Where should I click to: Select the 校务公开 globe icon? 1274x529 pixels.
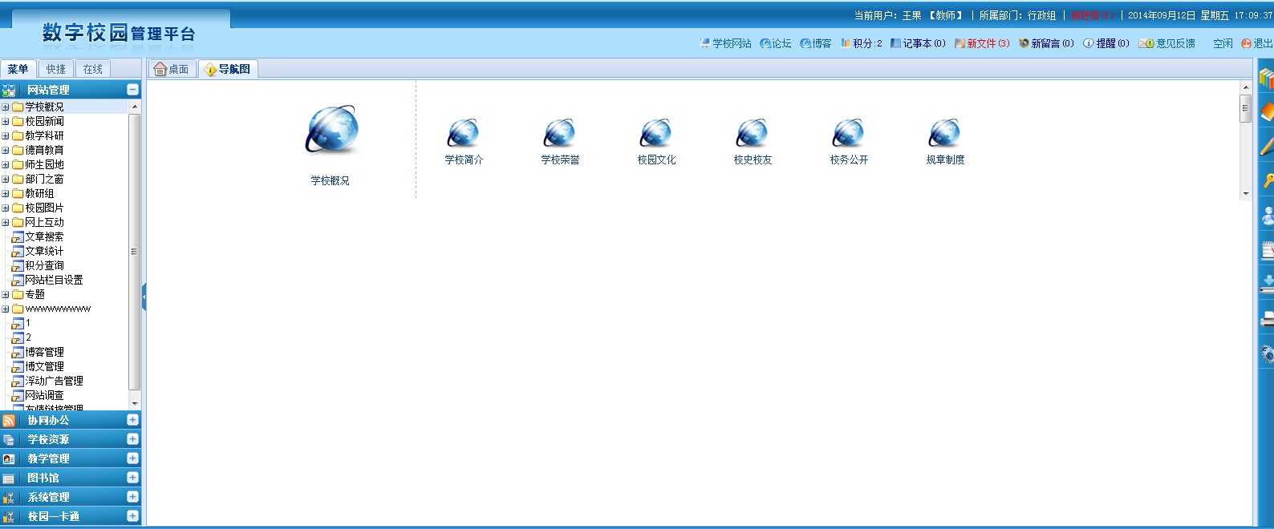coord(849,133)
